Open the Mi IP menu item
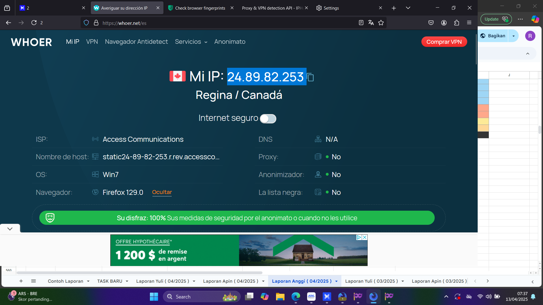Image resolution: width=543 pixels, height=305 pixels. [x=73, y=42]
